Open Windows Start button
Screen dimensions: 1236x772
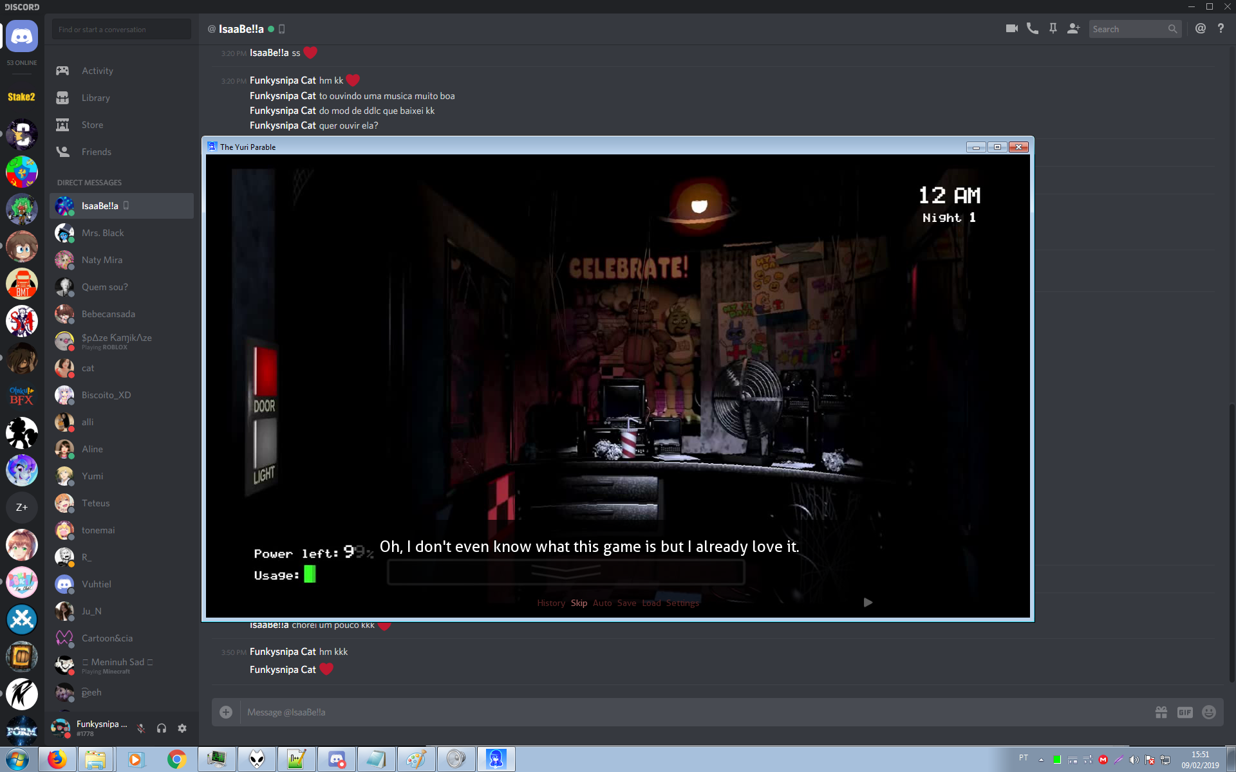click(x=17, y=759)
